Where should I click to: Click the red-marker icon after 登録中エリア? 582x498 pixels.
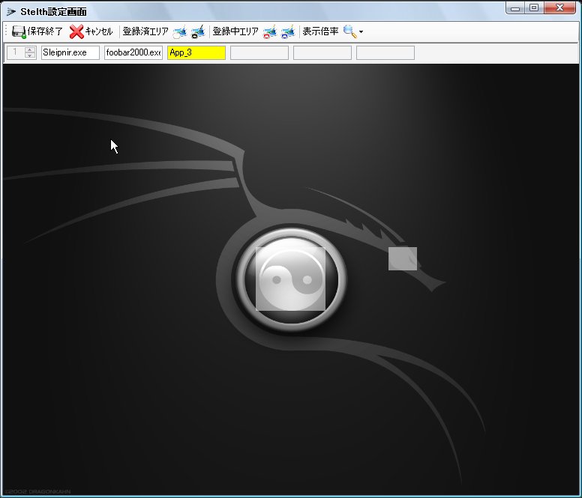pos(270,32)
